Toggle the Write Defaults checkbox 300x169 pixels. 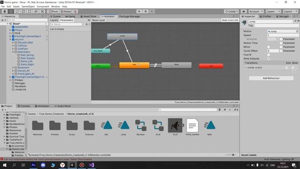coord(269,59)
